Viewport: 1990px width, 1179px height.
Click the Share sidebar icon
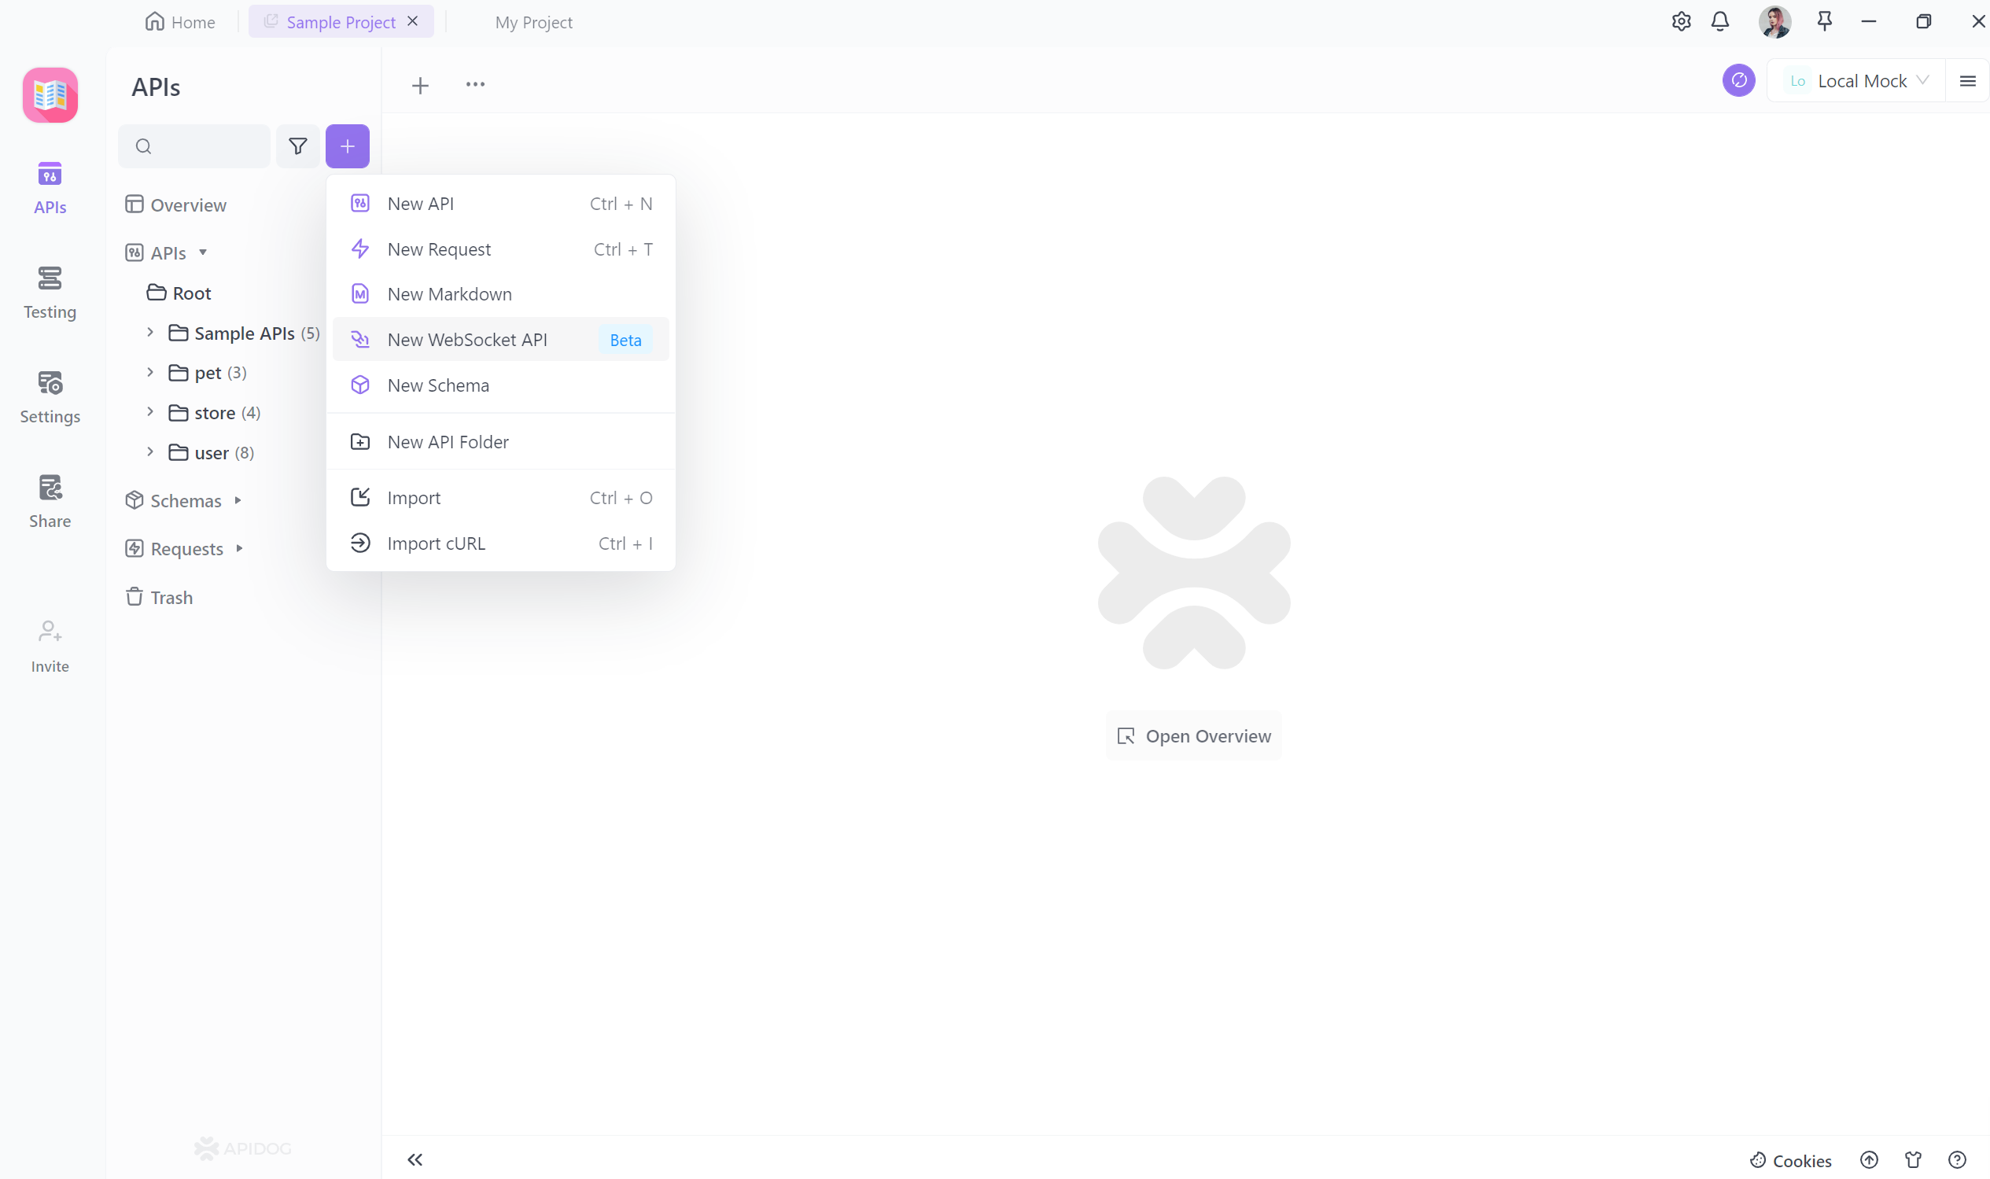point(50,499)
